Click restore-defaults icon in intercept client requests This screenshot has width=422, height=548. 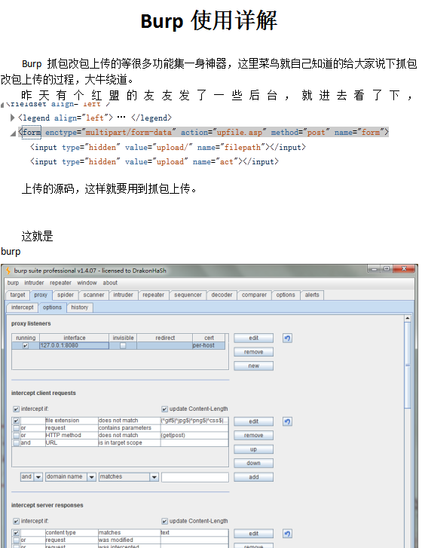coord(287,421)
